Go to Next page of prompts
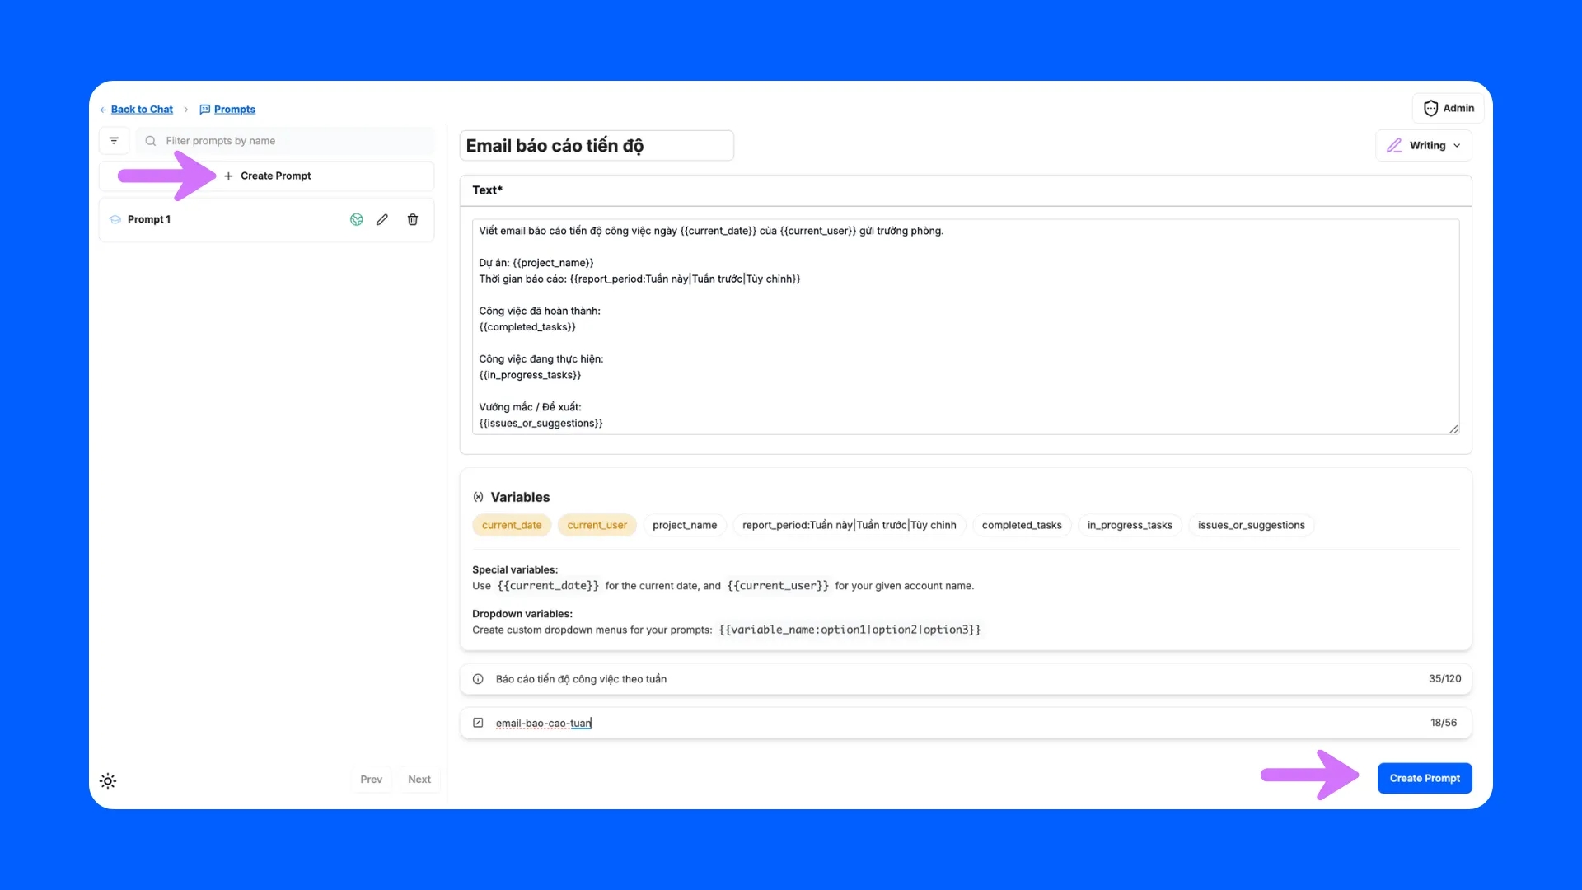This screenshot has height=890, width=1582. point(419,780)
